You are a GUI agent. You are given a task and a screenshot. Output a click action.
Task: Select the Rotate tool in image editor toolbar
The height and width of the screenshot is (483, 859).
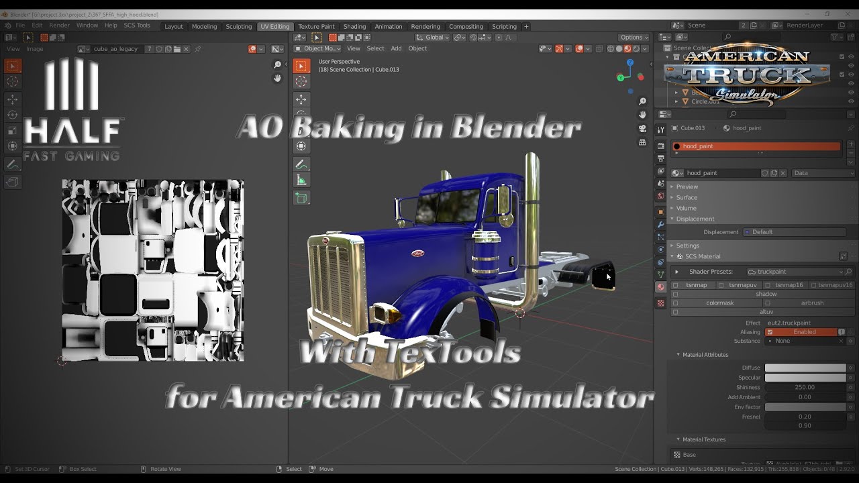(13, 115)
